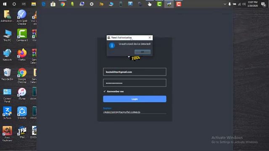Screen dimensions: 269x151
Task: Open the Windows Start menu
Action: click(5, 4)
